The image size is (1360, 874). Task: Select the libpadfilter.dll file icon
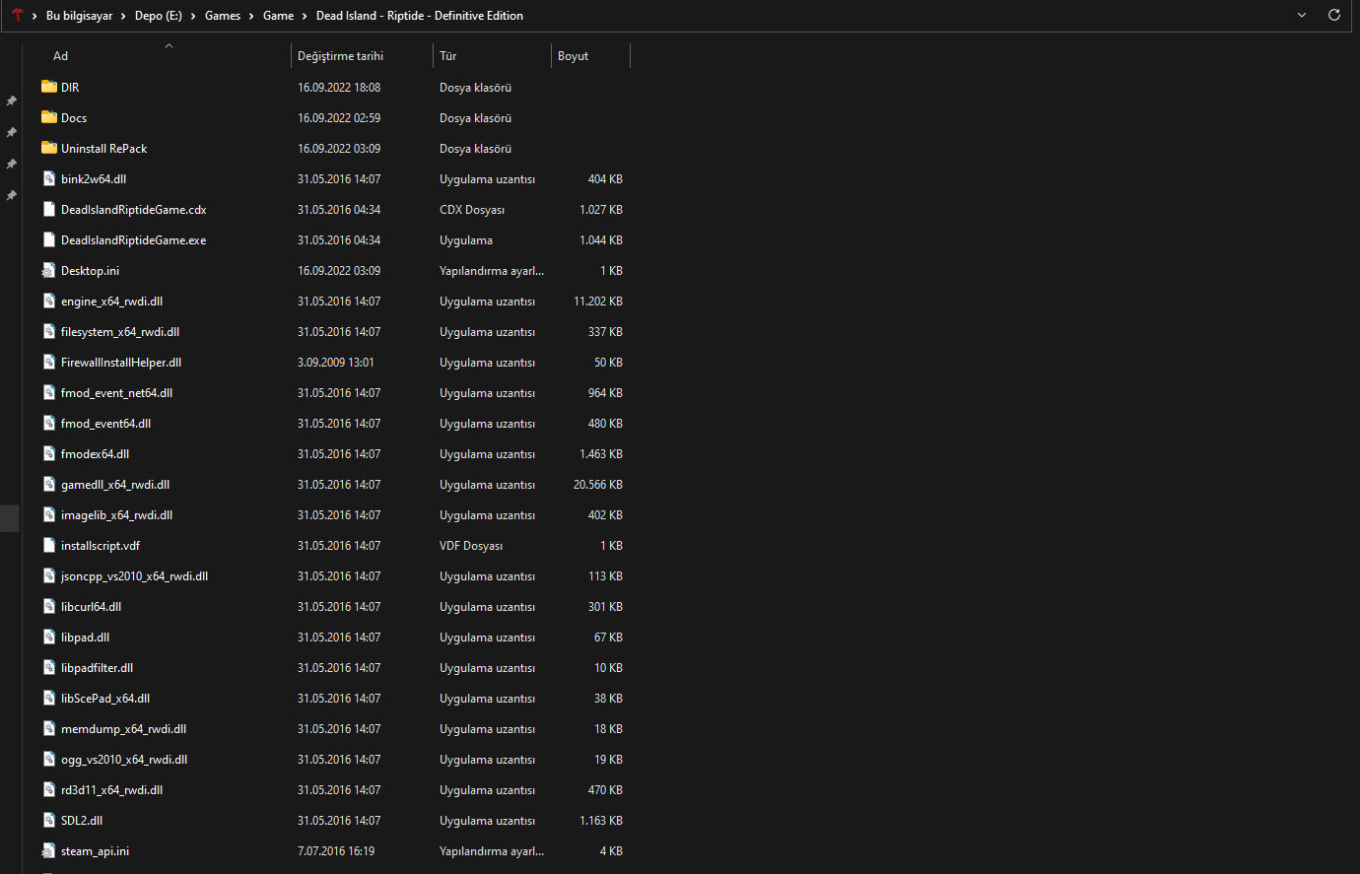click(x=49, y=667)
